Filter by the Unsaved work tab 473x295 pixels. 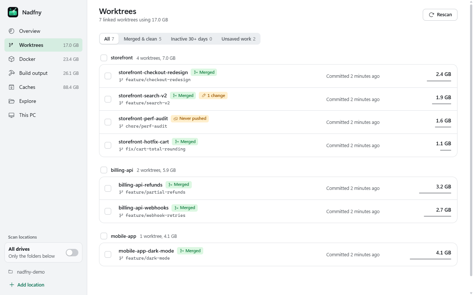(238, 39)
